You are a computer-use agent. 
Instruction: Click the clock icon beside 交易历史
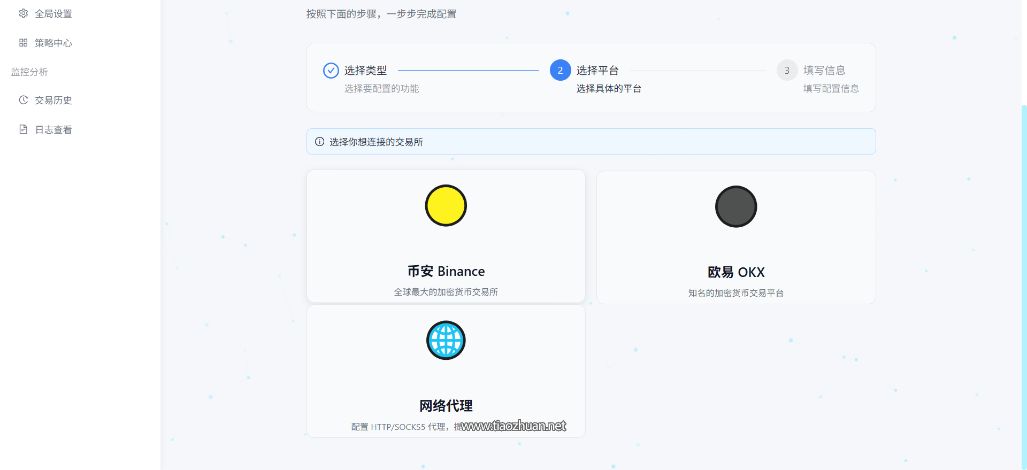[23, 100]
